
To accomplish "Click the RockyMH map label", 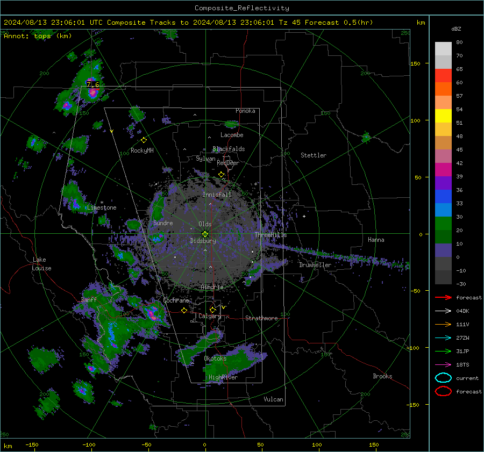I will [x=143, y=150].
